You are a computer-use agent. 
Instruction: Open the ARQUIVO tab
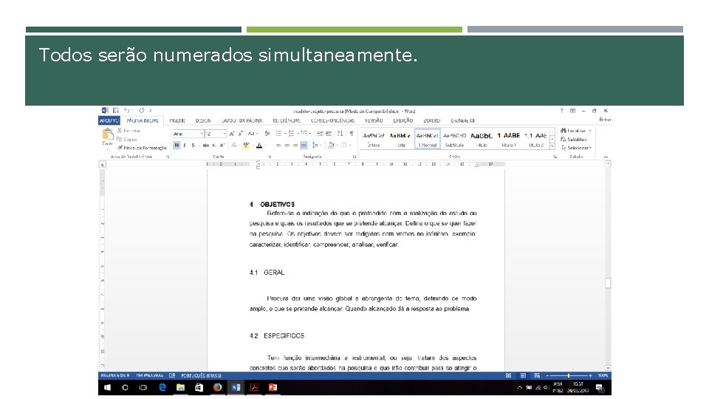(x=109, y=120)
